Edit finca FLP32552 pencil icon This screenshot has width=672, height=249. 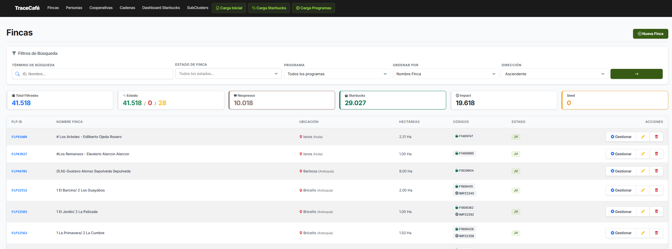pyautogui.click(x=643, y=190)
